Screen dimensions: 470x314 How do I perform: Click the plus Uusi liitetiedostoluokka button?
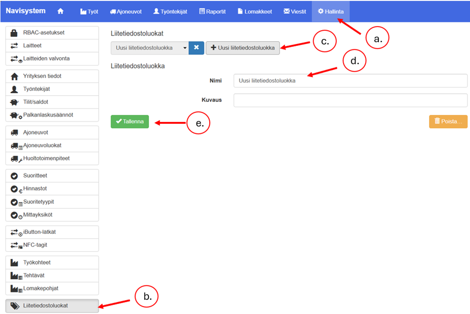point(242,48)
